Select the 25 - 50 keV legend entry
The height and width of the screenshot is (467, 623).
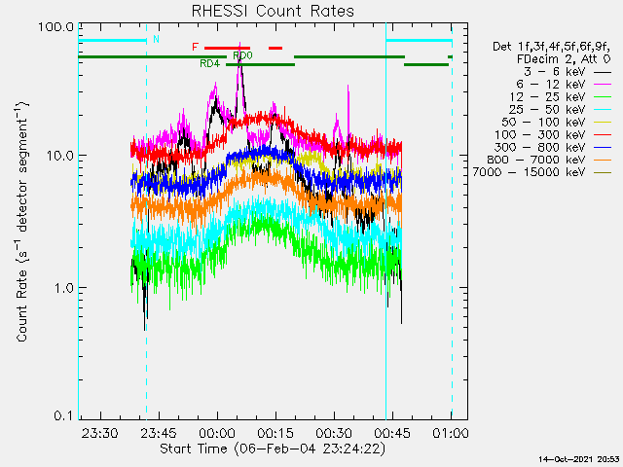[561, 110]
